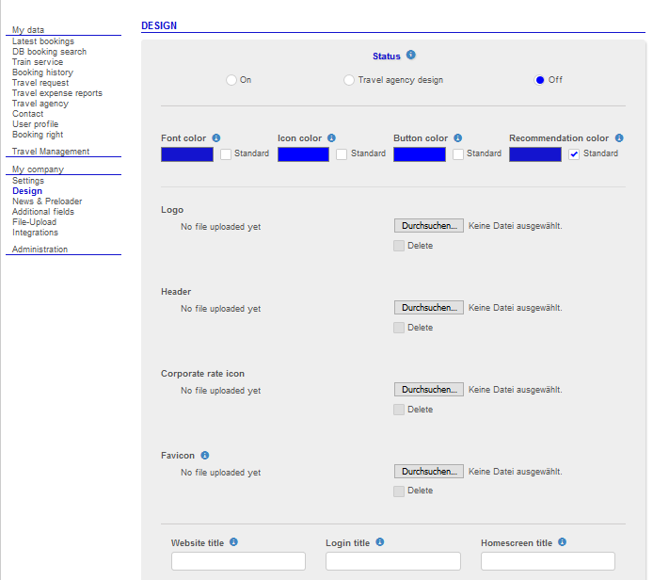The width and height of the screenshot is (653, 580).
Task: Click Durchsuchen to upload a Logo
Action: [429, 225]
